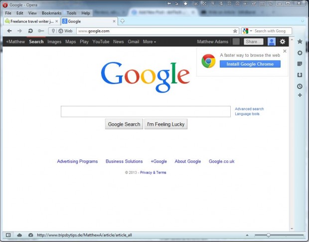Click I'm Feeling Lucky button
309x242 pixels.
click(x=166, y=124)
